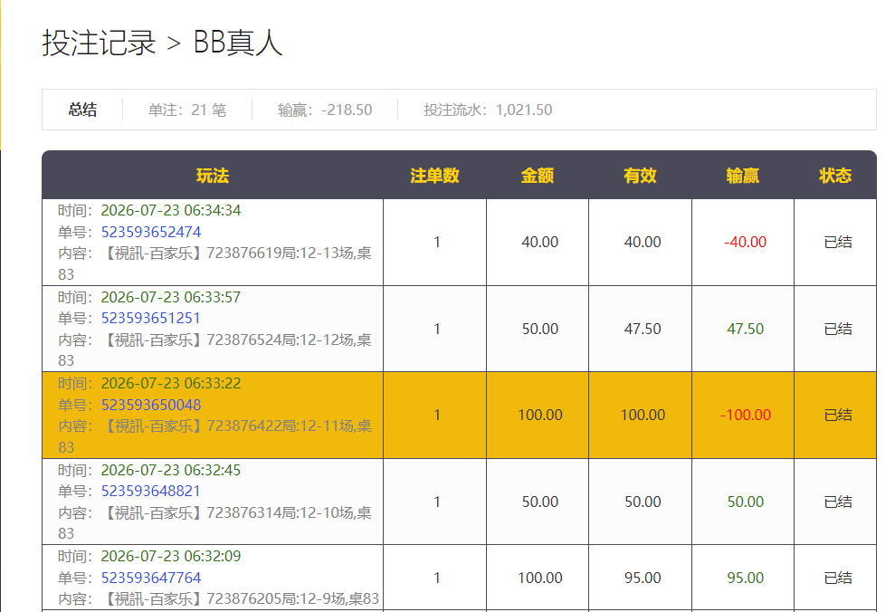Click the green 50.00 win/loss value

click(x=745, y=502)
